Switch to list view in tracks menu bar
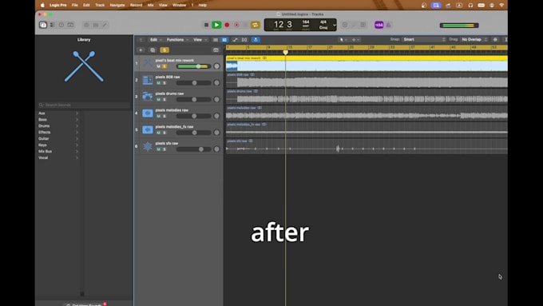The image size is (543, 306). (x=216, y=40)
